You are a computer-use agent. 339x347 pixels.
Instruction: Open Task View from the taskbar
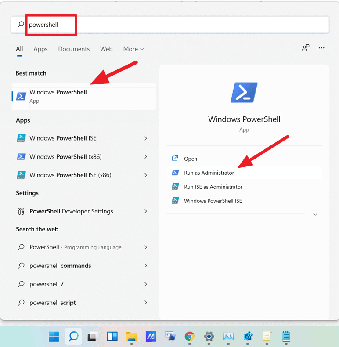coord(93,337)
